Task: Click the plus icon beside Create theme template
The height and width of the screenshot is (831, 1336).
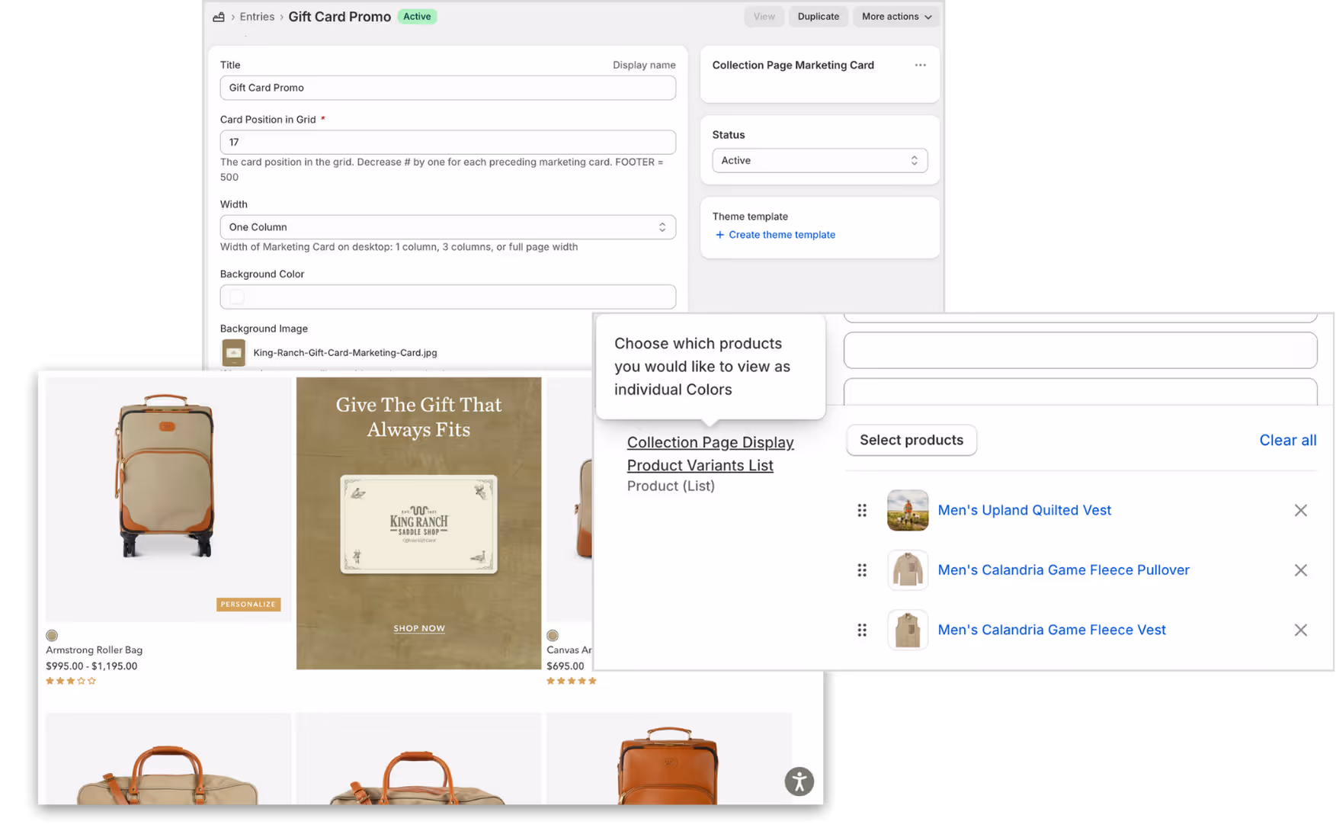Action: pyautogui.click(x=719, y=235)
